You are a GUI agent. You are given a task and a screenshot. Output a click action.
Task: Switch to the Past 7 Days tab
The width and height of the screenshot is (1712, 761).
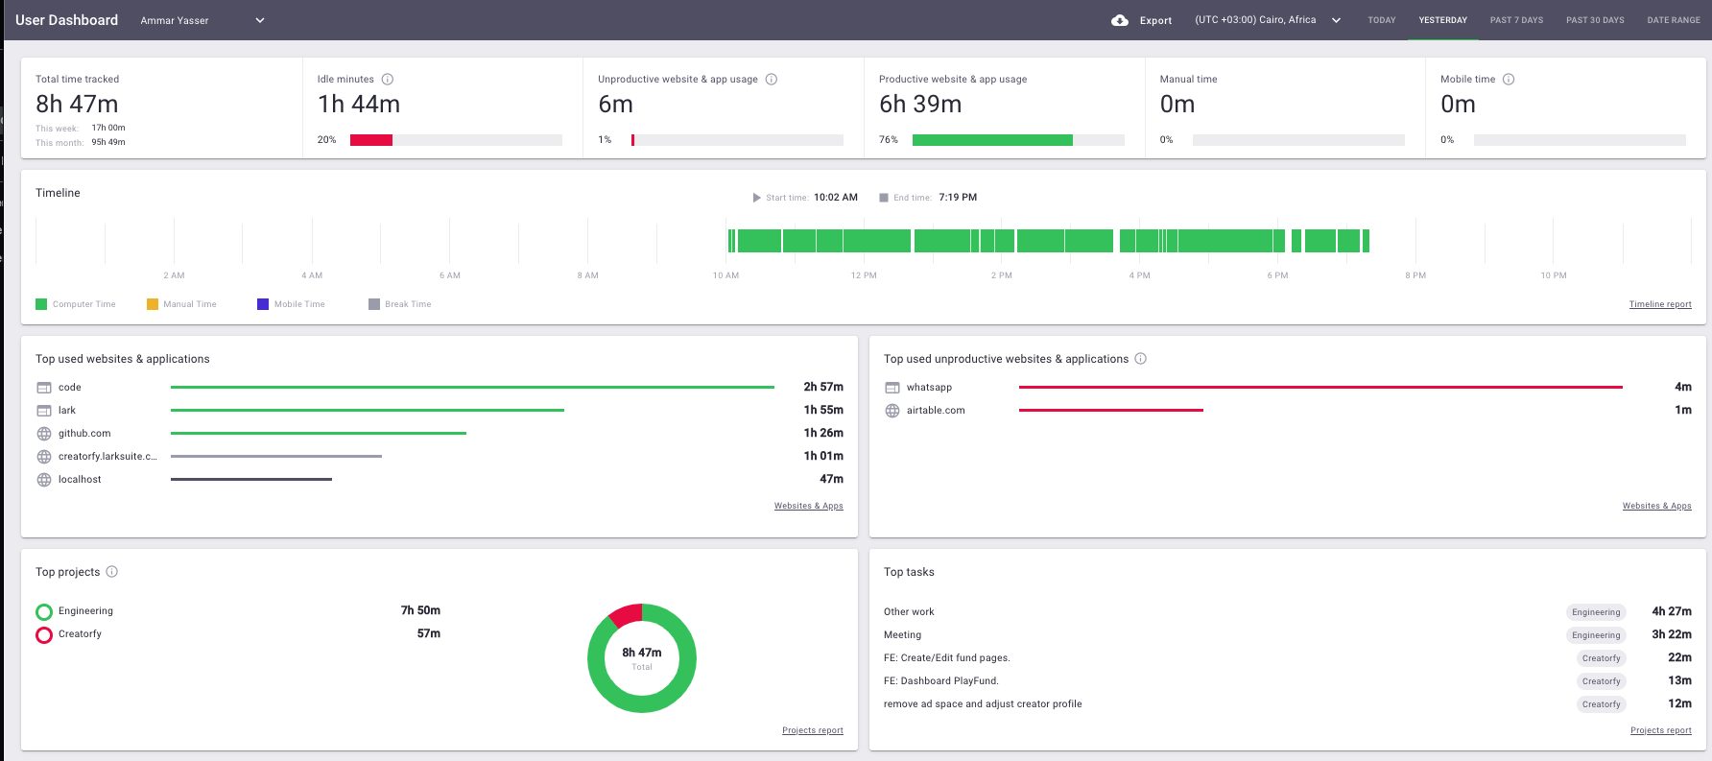pyautogui.click(x=1516, y=20)
